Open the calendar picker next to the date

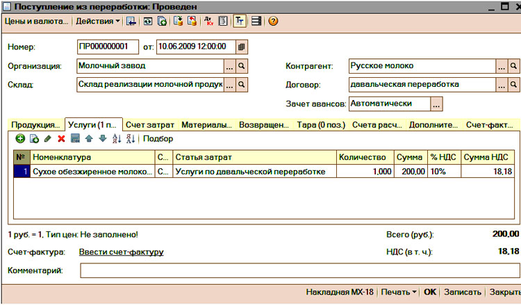[242, 47]
